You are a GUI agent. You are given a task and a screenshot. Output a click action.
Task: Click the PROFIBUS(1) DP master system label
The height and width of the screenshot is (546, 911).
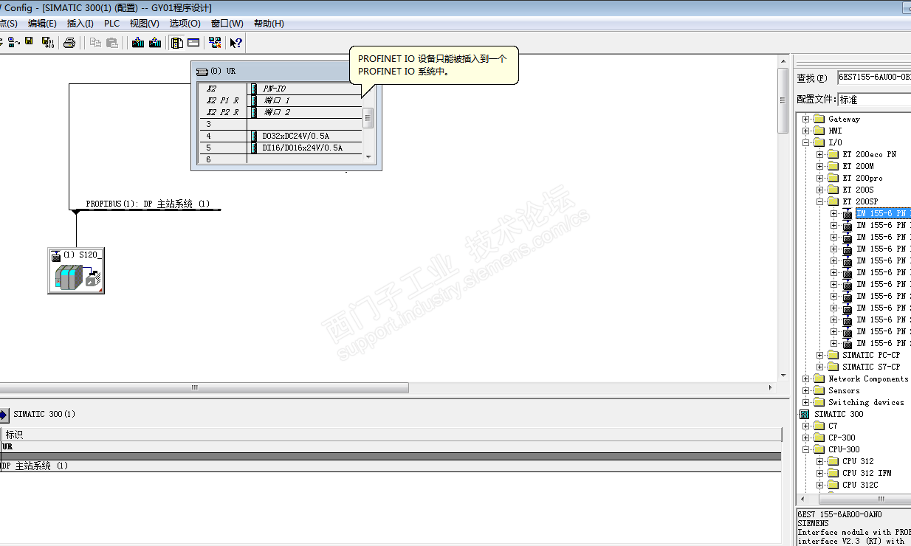(x=148, y=204)
